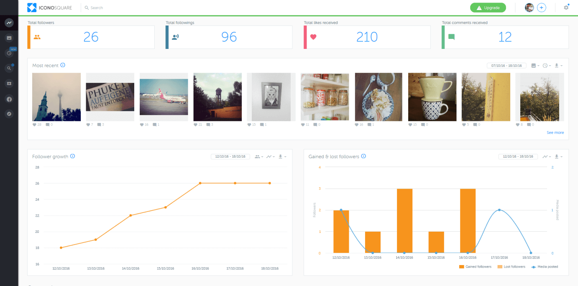The image size is (578, 286).
Task: Open the pantry jars shelf thumbnail
Action: (325, 97)
